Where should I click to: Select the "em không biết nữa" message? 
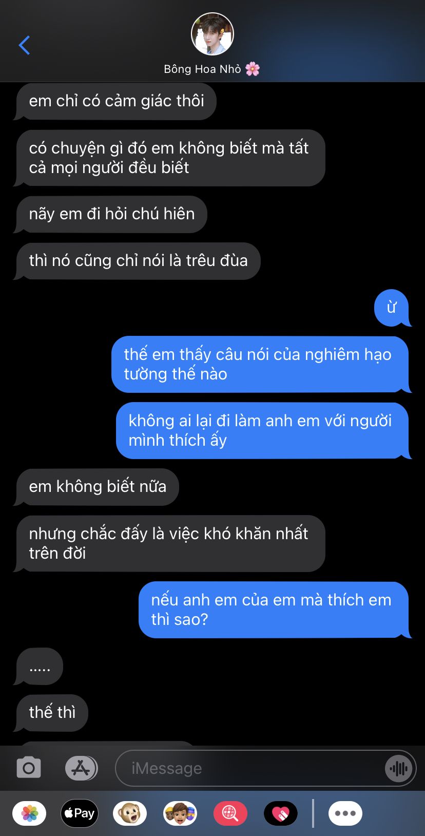(x=98, y=487)
